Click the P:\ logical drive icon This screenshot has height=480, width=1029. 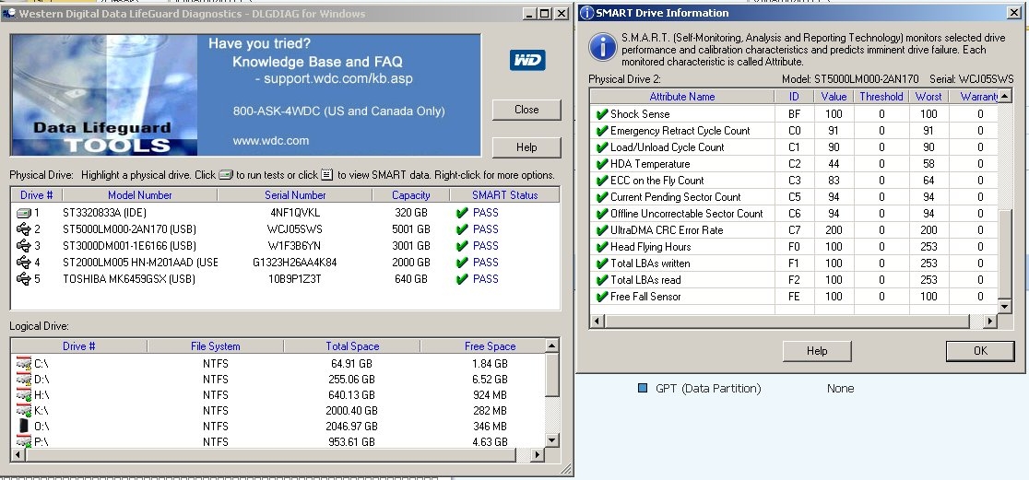coord(24,441)
